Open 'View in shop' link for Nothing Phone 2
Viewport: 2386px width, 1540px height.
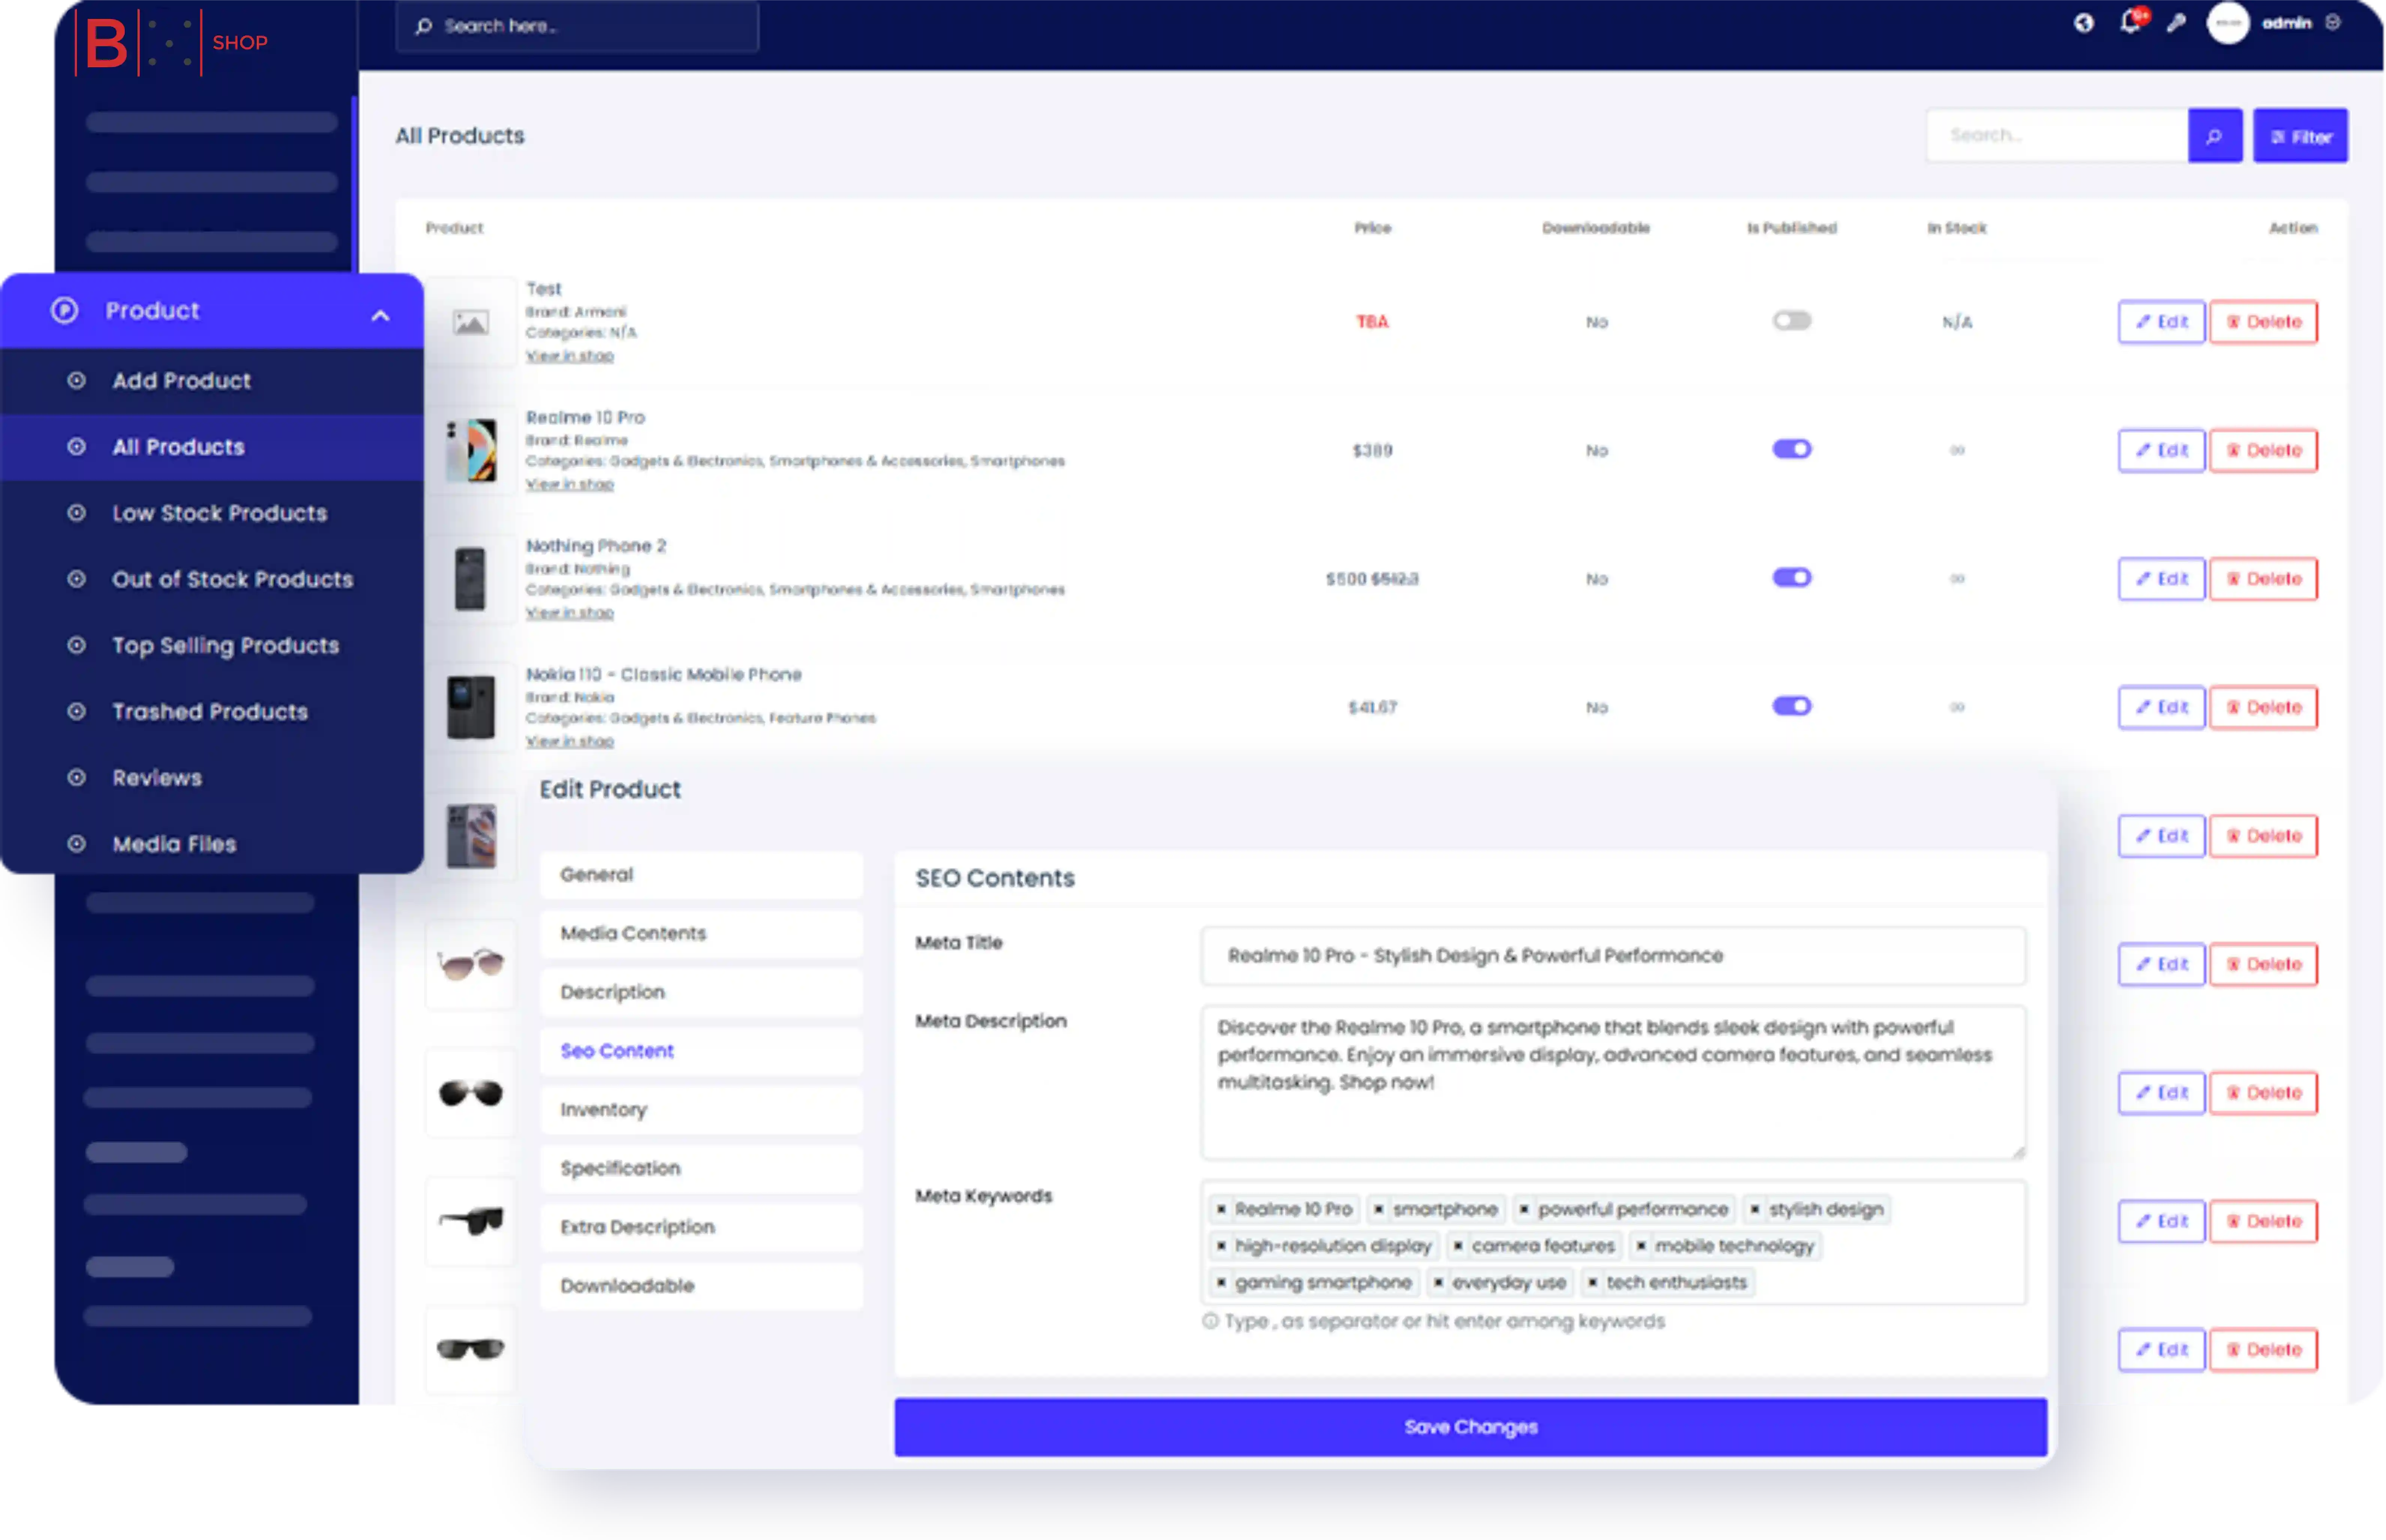pos(569,613)
